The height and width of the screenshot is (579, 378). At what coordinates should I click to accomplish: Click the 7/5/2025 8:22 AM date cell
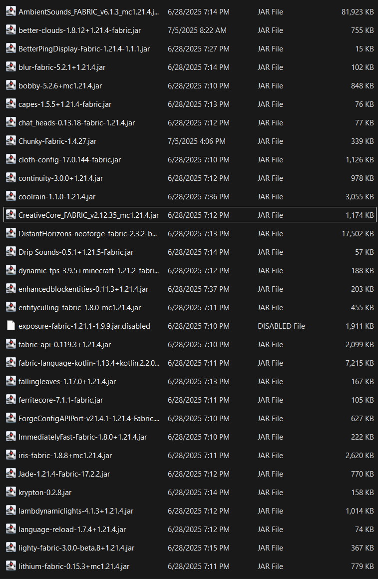197,30
